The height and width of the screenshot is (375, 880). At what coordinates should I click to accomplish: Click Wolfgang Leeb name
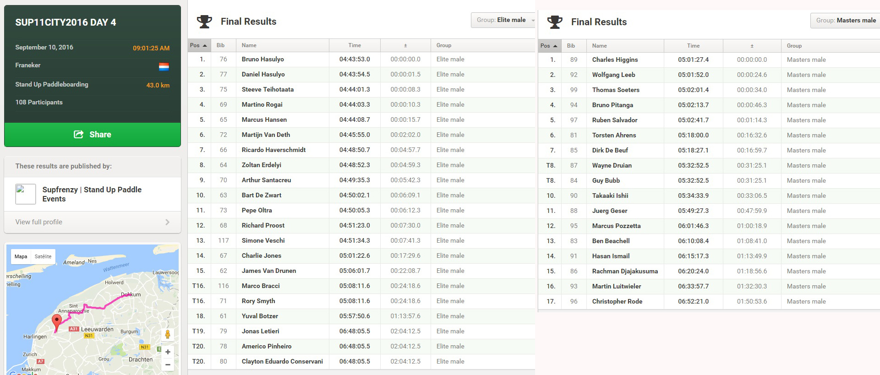pyautogui.click(x=614, y=75)
